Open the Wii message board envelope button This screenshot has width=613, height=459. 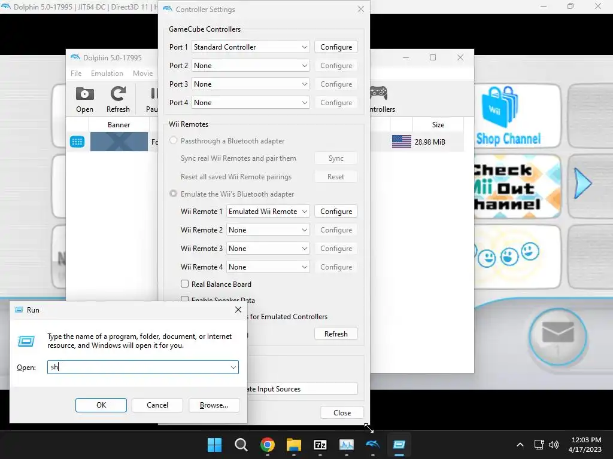pos(557,336)
